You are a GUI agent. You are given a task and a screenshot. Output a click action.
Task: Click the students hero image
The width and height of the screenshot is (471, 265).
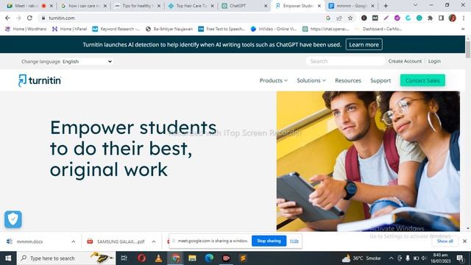pos(368,161)
